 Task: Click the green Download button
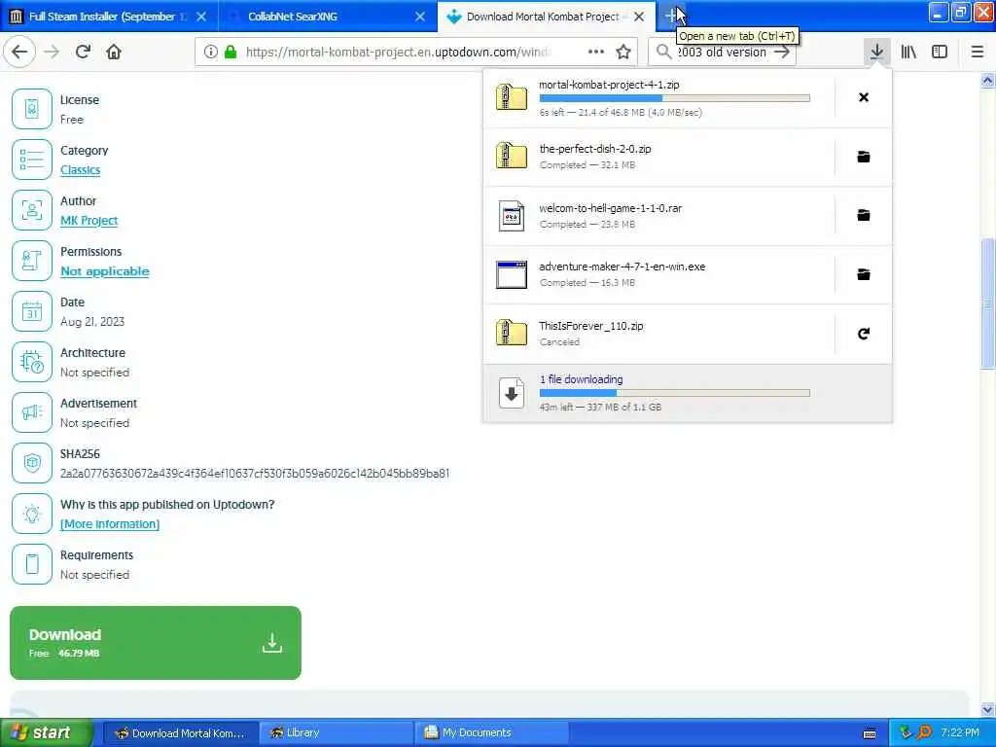pos(156,643)
